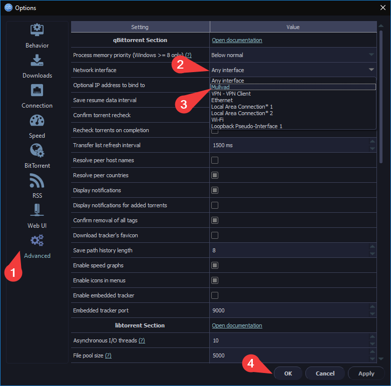Select Wi-Fi in the interface list
Screen dimensions: 391x386
[217, 120]
